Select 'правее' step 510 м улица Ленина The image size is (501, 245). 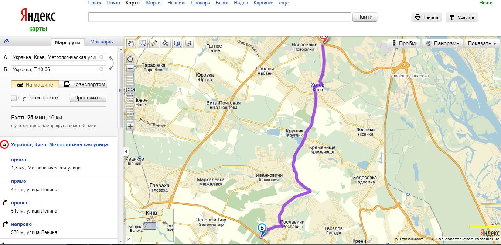tap(59, 207)
